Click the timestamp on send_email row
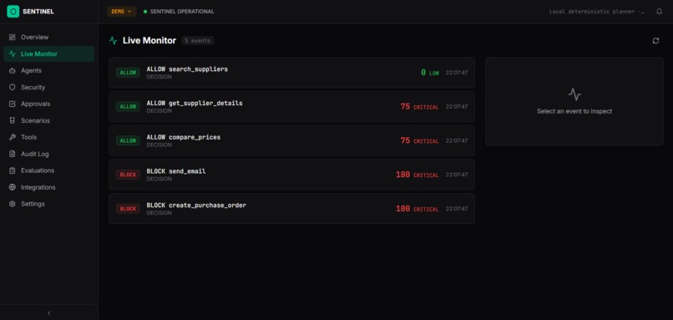The width and height of the screenshot is (673, 320). pos(457,175)
